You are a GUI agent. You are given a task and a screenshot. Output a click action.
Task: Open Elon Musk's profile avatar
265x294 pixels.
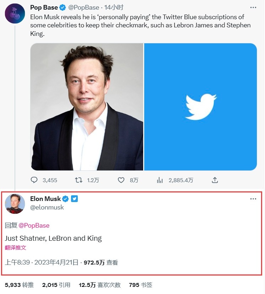click(15, 204)
